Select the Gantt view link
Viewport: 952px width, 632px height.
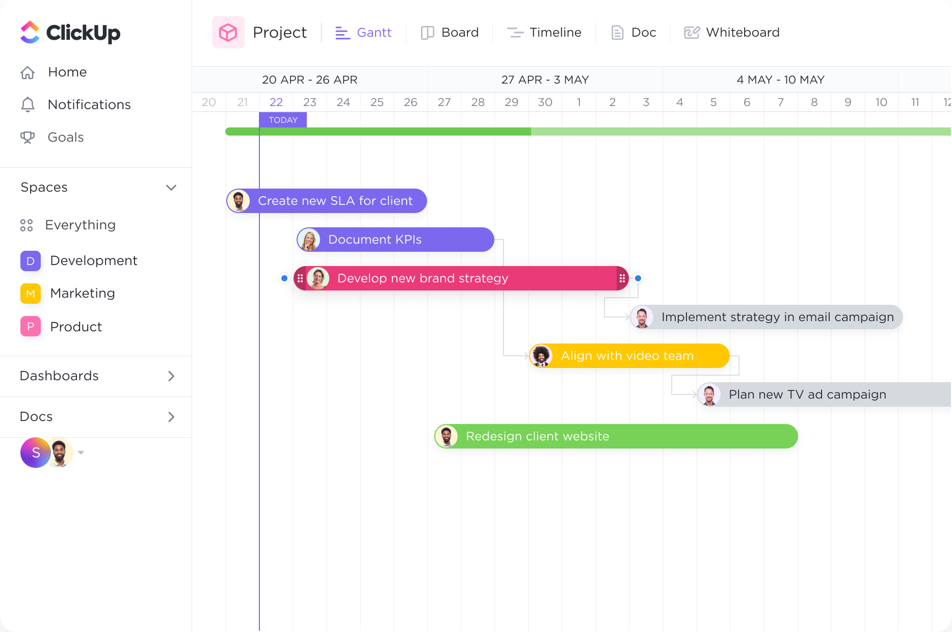(x=363, y=32)
